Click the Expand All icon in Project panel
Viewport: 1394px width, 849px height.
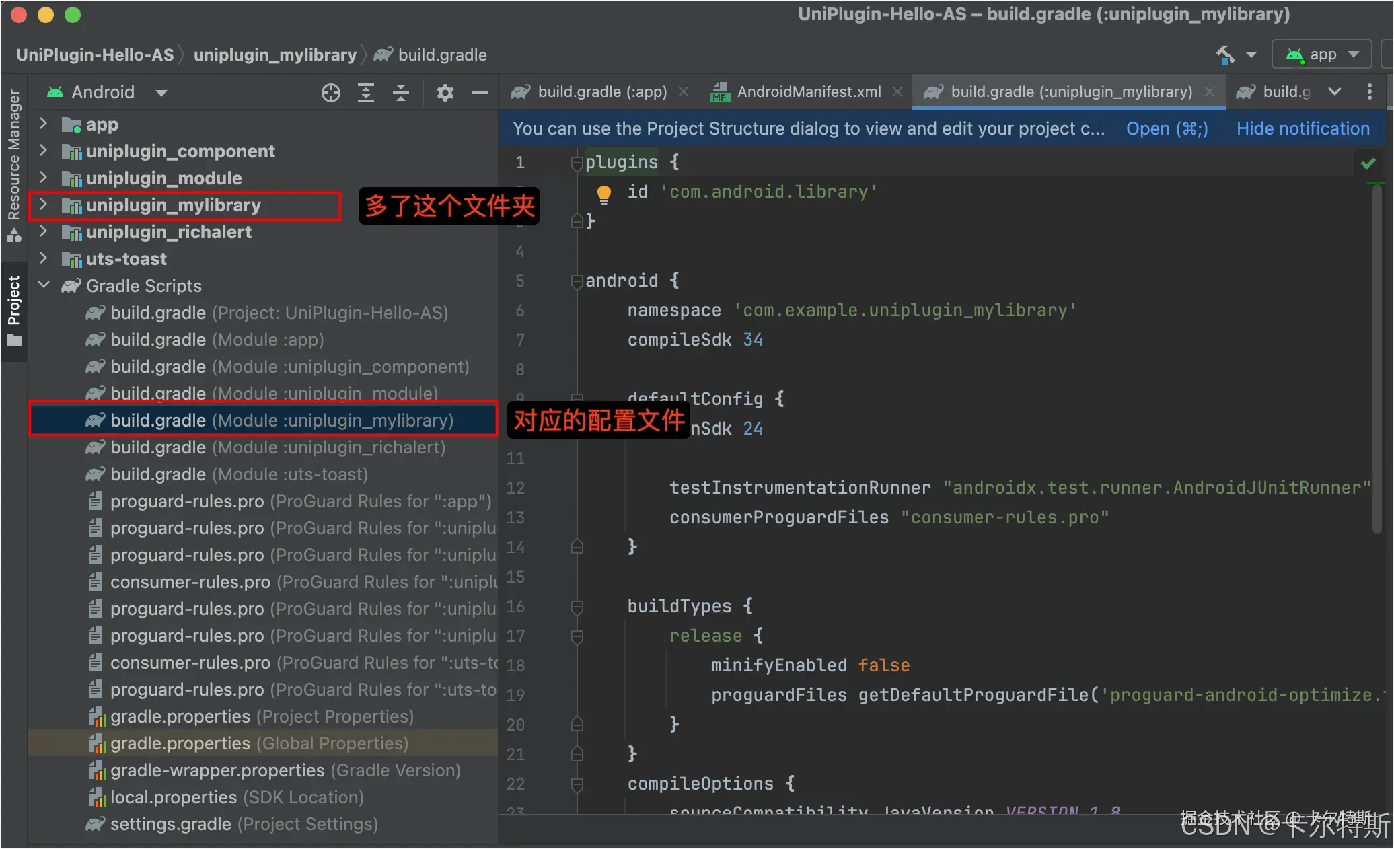point(365,93)
